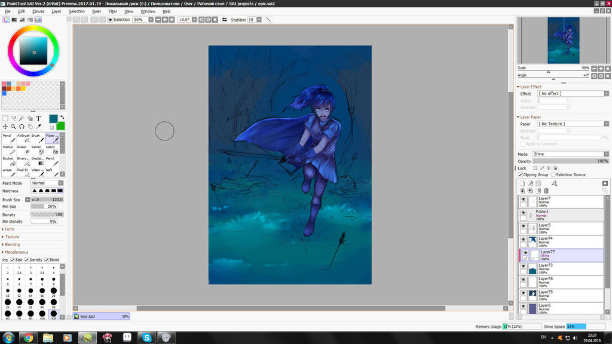
Task: Select the Zoom magnifier tool
Action: 13,127
